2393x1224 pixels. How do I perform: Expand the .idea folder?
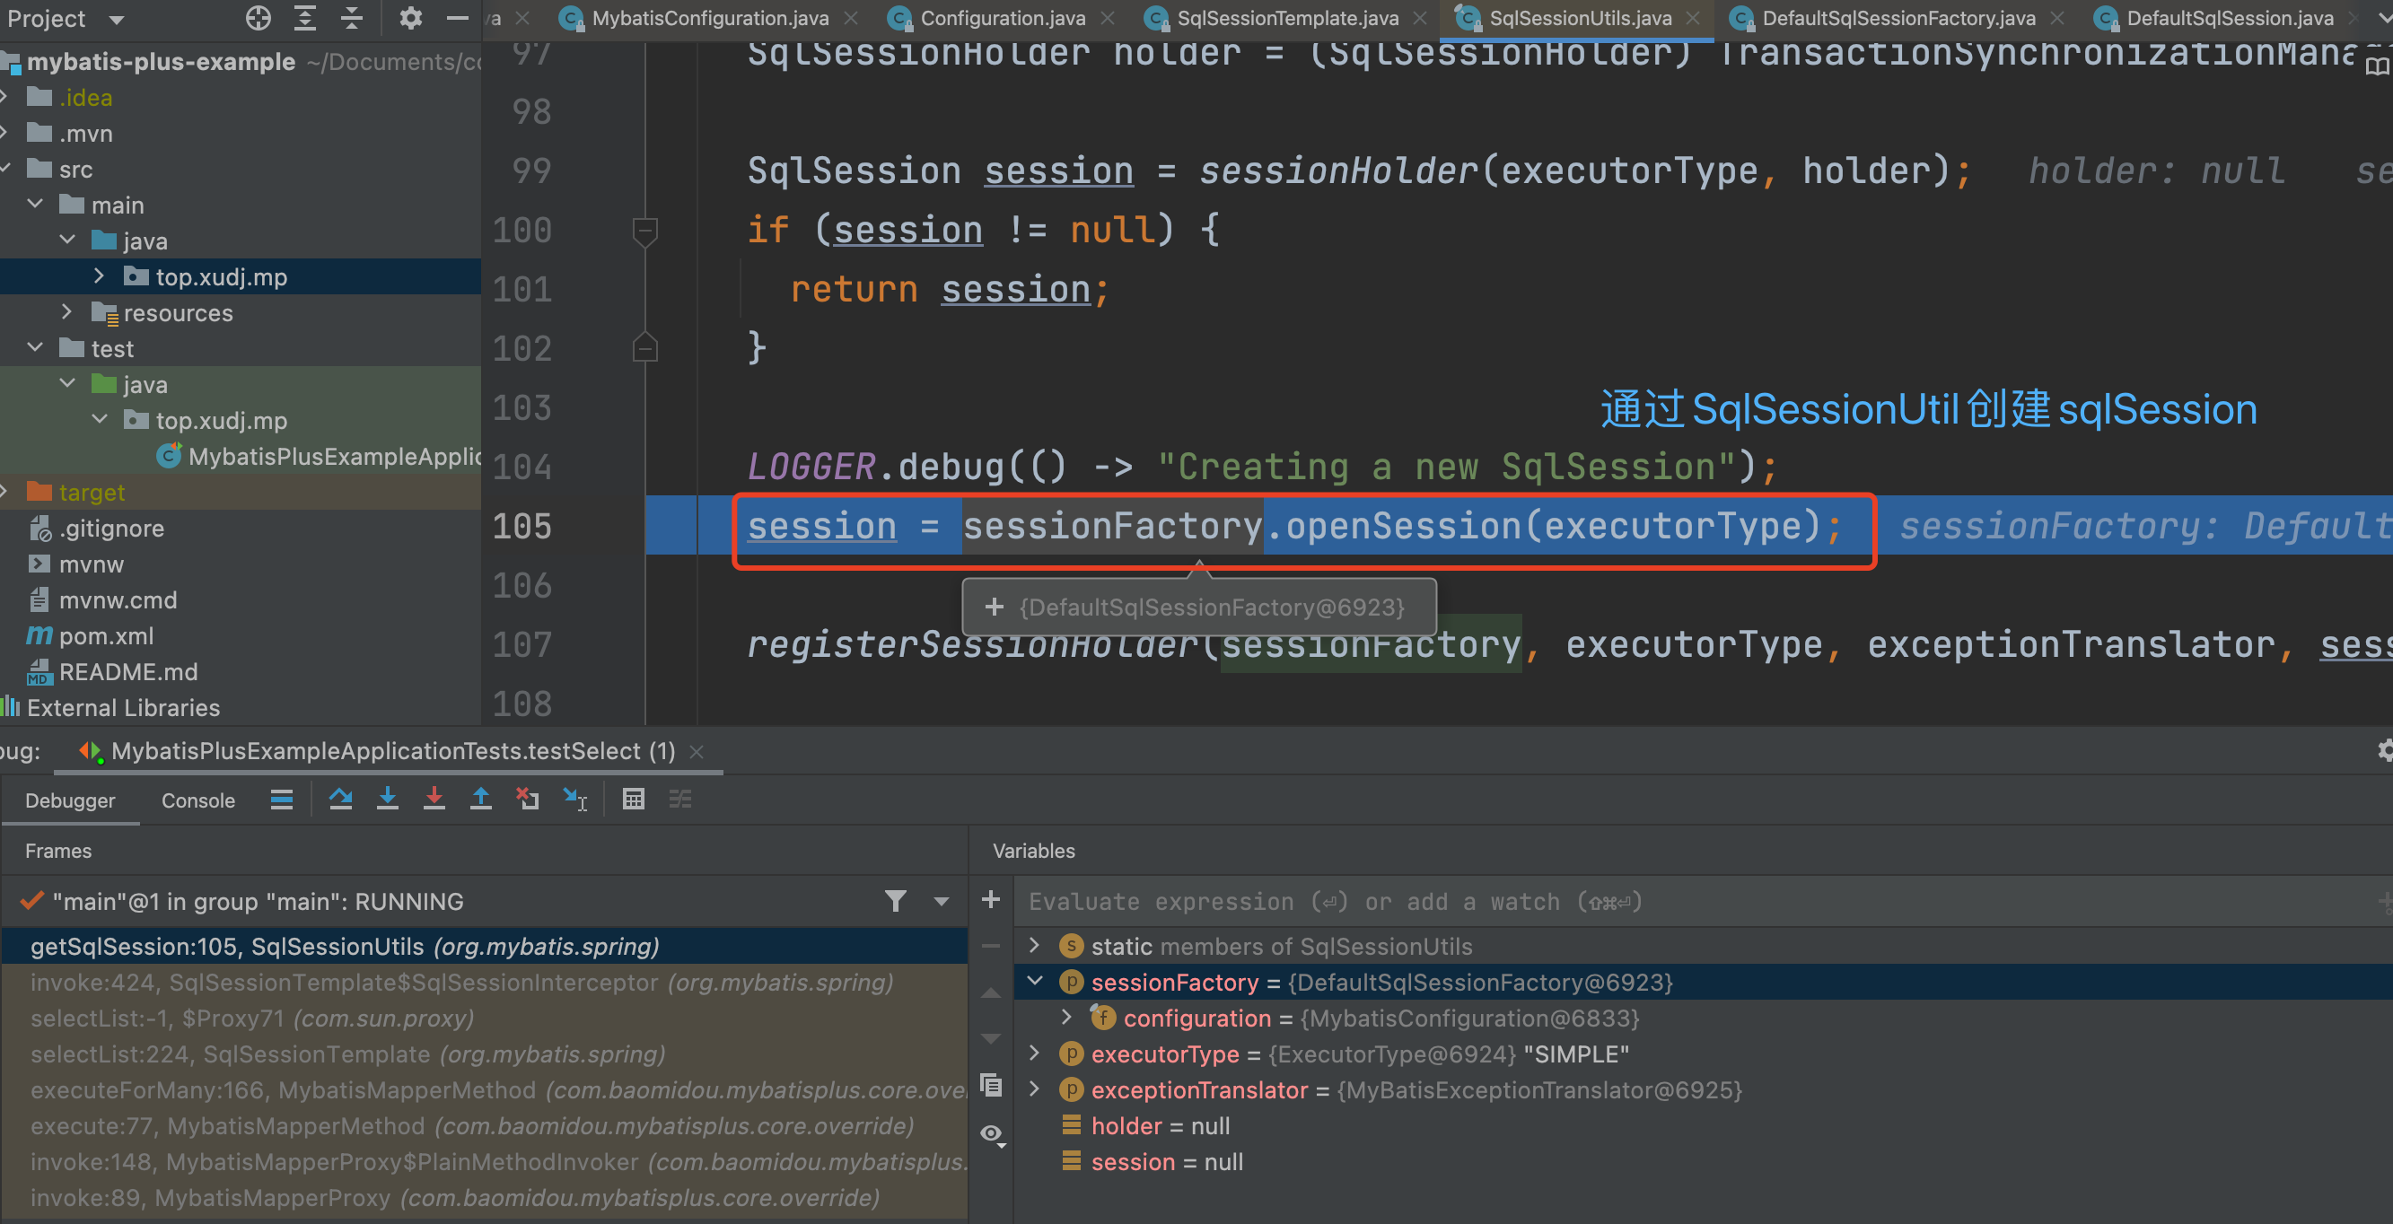5,97
